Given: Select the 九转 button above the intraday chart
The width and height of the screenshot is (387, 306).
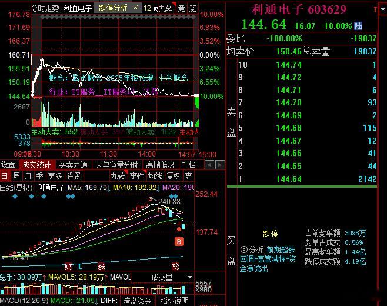Looking at the screenshot, I should point(166,8).
